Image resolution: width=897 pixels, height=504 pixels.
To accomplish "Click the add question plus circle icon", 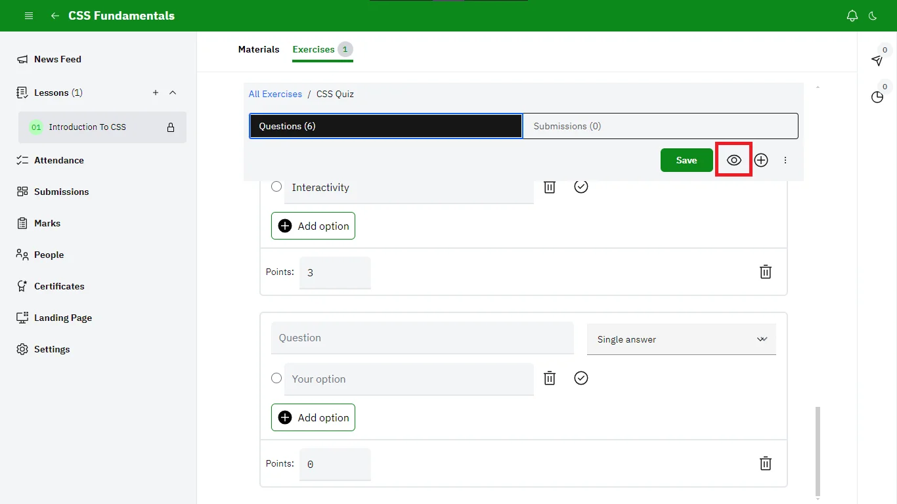I will tap(761, 160).
